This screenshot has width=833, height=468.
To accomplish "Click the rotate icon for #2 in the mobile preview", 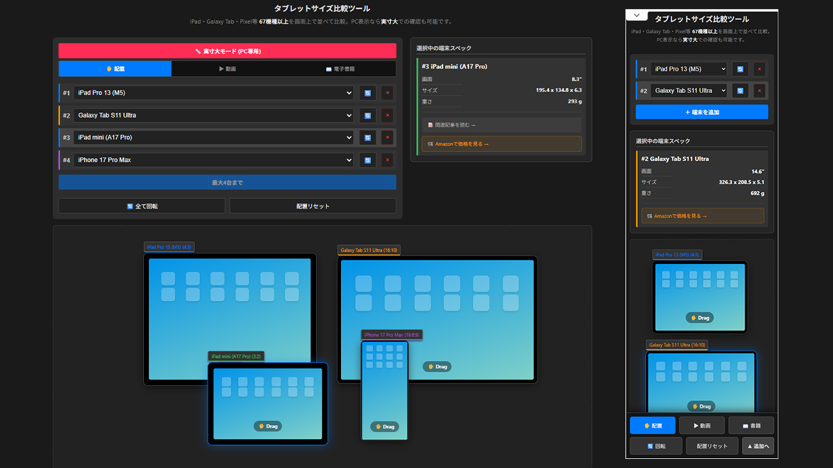I will pyautogui.click(x=740, y=91).
